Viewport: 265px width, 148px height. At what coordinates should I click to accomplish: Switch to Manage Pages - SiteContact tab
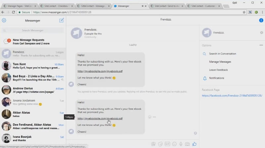point(20,6)
